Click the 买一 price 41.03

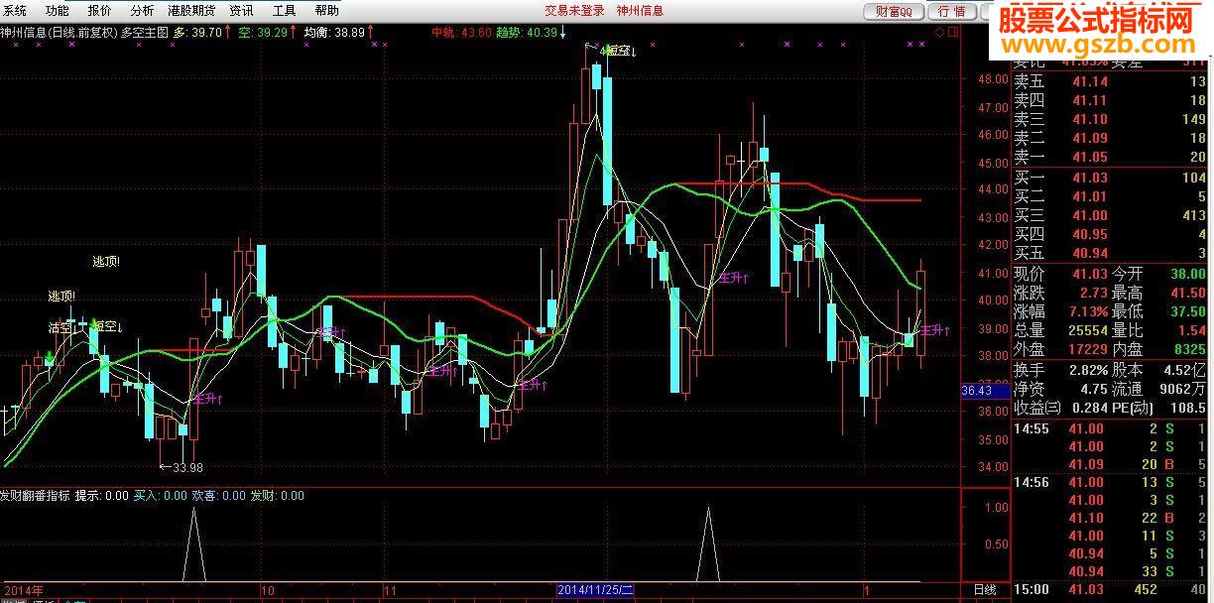tap(1090, 179)
